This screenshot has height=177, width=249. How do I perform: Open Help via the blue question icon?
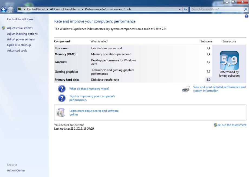[x=247, y=16]
